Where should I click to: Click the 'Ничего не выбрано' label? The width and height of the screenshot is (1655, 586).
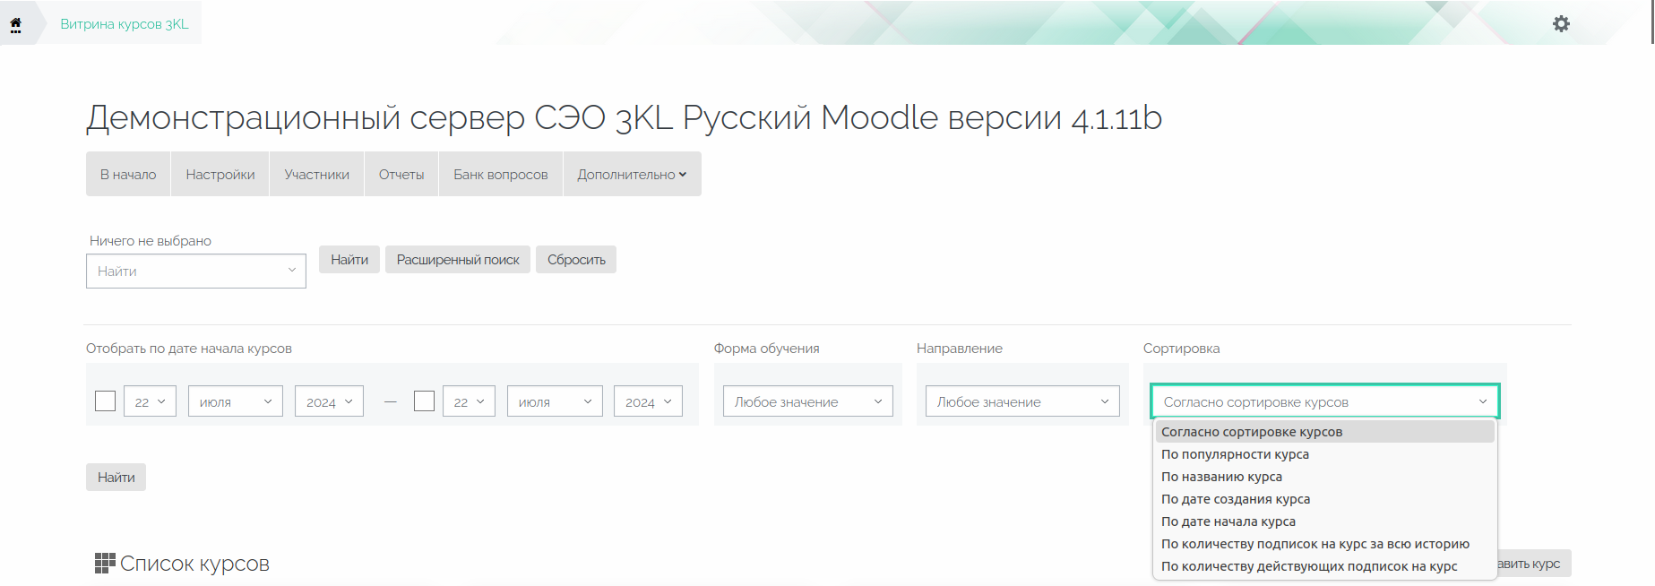tap(151, 240)
